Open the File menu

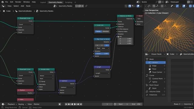pos(6,2)
